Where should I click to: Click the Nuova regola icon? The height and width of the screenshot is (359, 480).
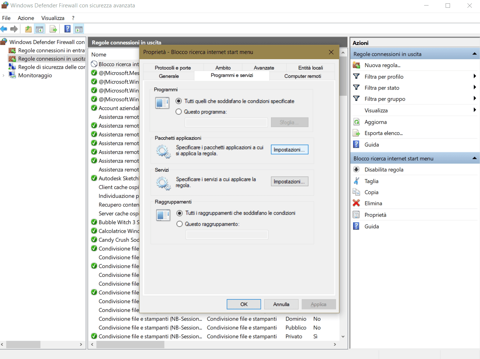tap(356, 65)
